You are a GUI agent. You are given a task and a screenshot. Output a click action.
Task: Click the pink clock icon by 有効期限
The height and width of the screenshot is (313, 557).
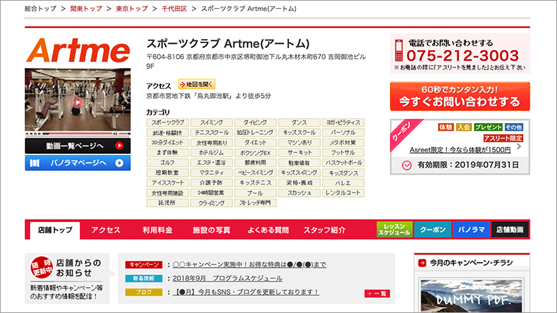[x=407, y=165]
